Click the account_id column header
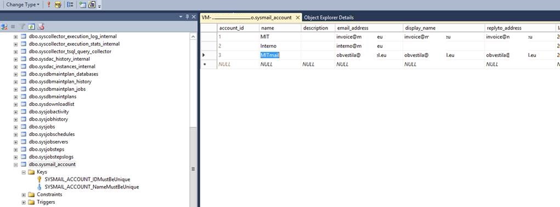The width and height of the screenshot is (560, 207). (238, 28)
